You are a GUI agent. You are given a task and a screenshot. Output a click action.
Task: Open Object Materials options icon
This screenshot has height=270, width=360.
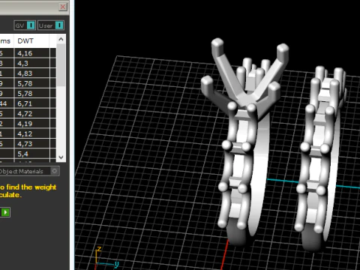[x=54, y=171]
